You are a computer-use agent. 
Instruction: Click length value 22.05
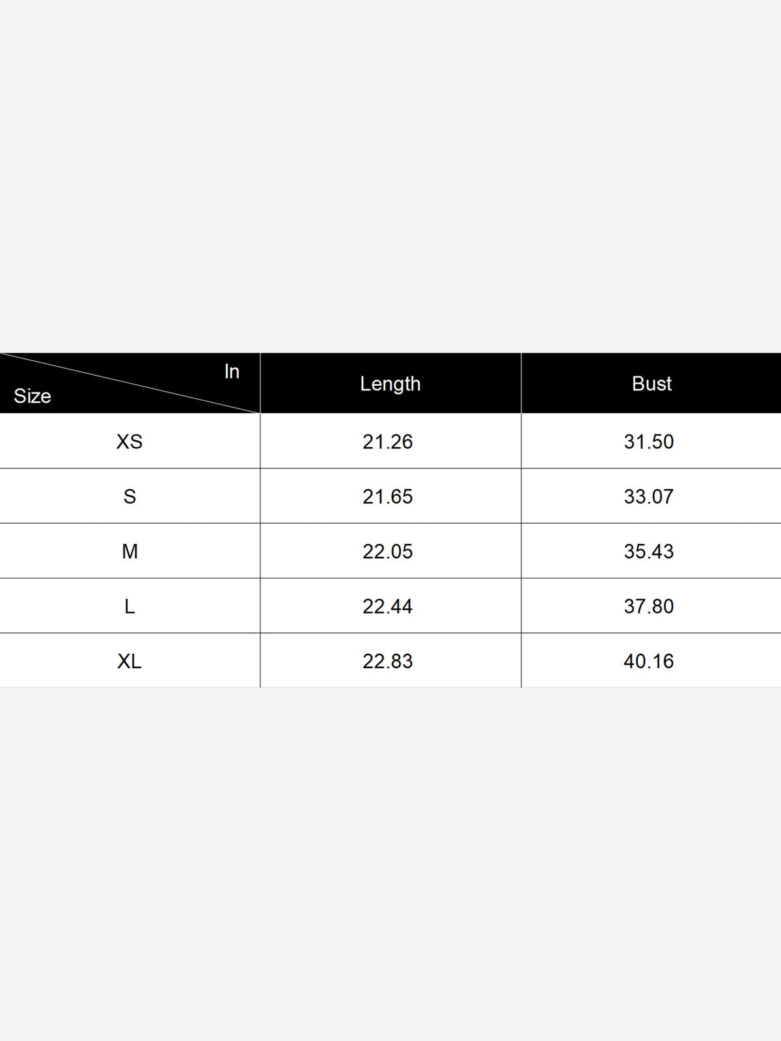388,552
